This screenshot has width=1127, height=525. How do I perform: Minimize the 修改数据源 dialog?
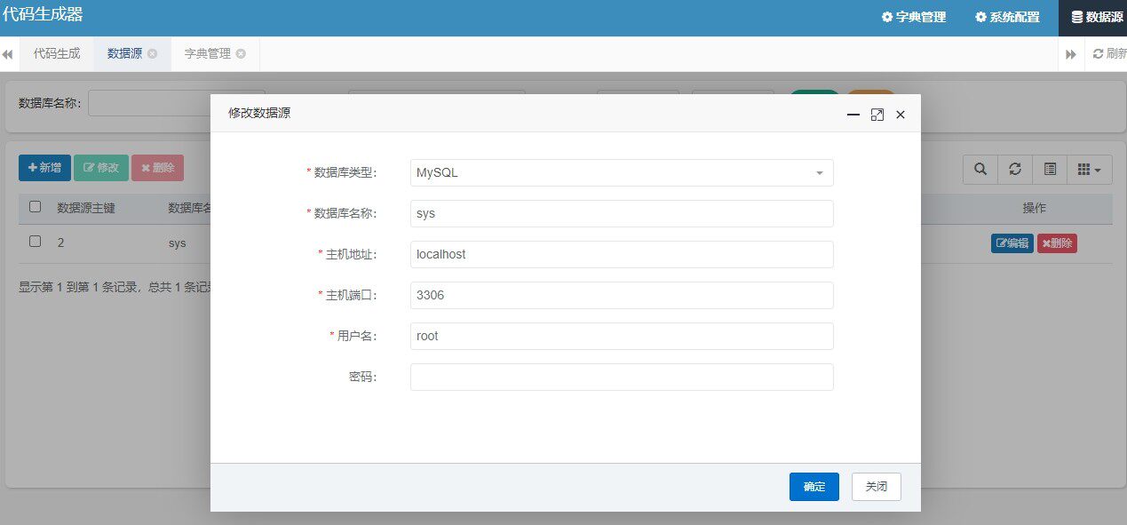(853, 115)
